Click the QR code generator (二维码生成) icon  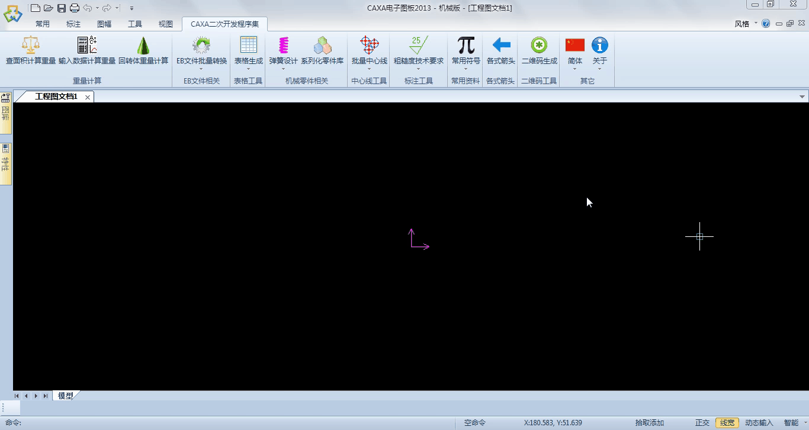tap(538, 46)
